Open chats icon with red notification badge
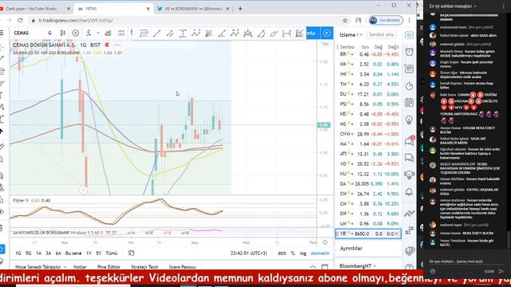The image size is (511, 287). (409, 140)
